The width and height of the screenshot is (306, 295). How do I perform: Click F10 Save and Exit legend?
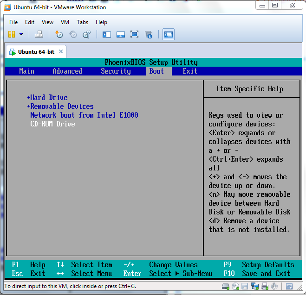pos(257,273)
